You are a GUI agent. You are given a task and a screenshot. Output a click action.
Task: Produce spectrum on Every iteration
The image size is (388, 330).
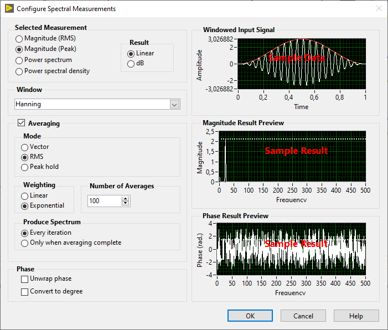point(46,233)
